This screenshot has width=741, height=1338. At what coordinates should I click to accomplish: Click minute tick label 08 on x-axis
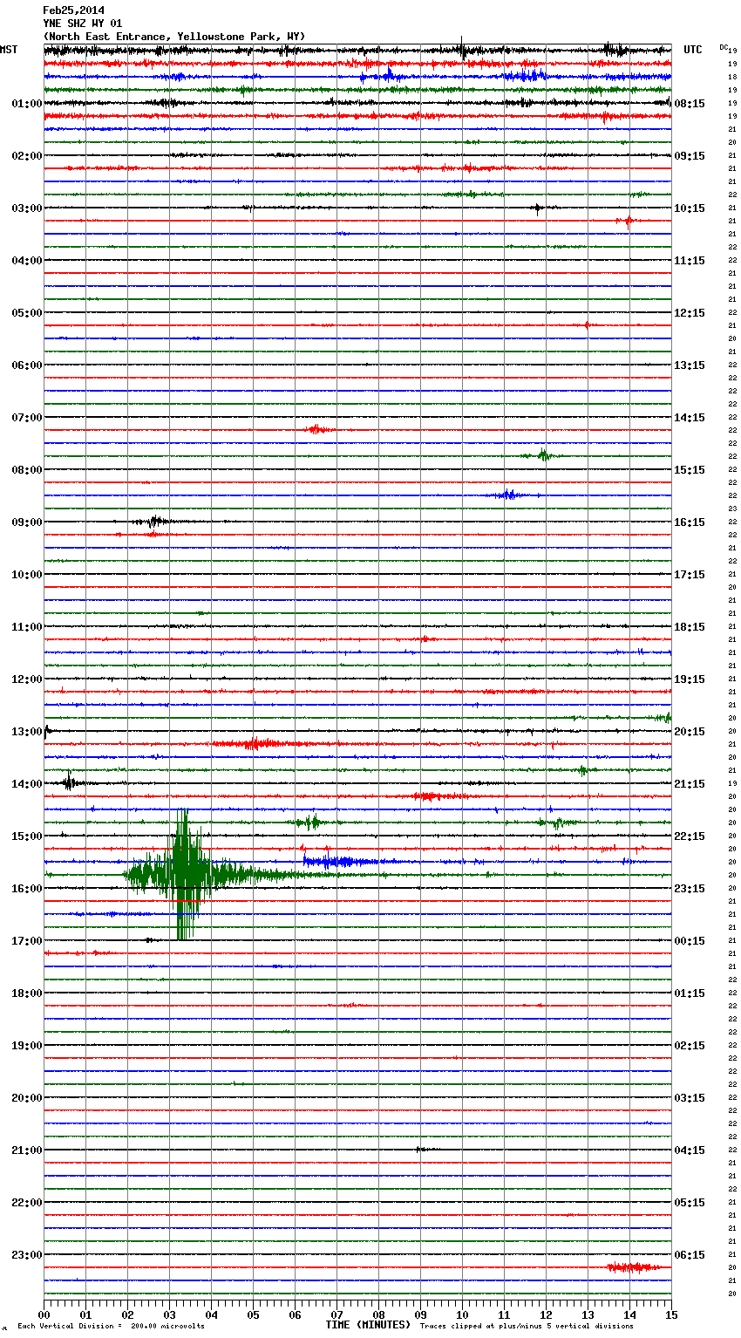pyautogui.click(x=378, y=1314)
